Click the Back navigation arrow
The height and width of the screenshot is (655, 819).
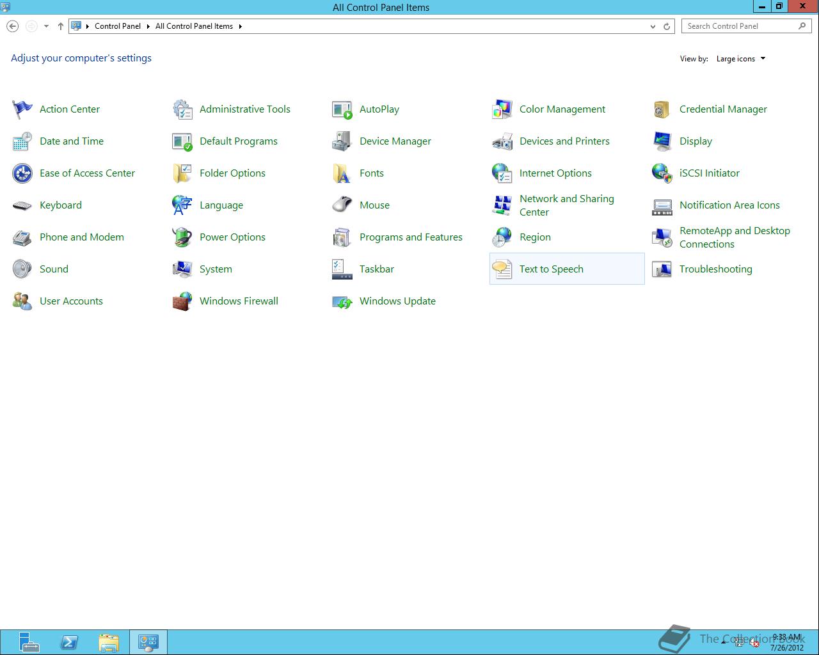12,26
